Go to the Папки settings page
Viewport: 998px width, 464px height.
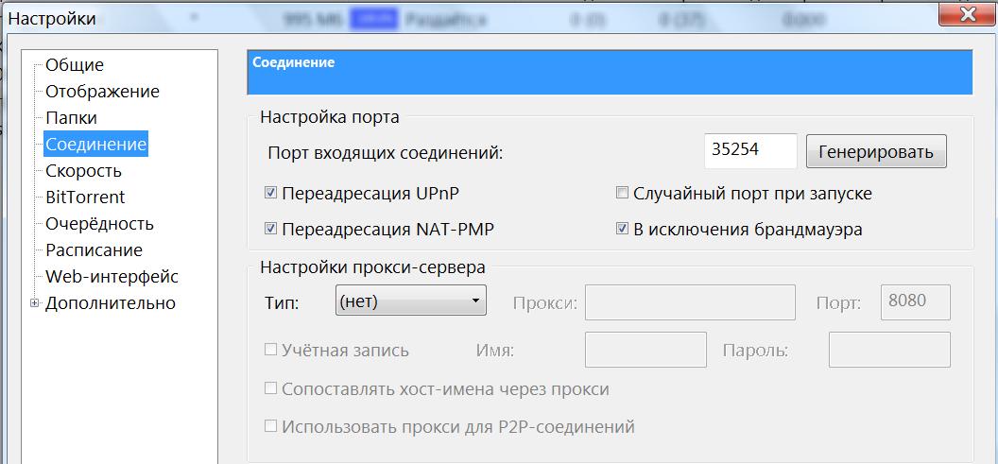coord(71,118)
